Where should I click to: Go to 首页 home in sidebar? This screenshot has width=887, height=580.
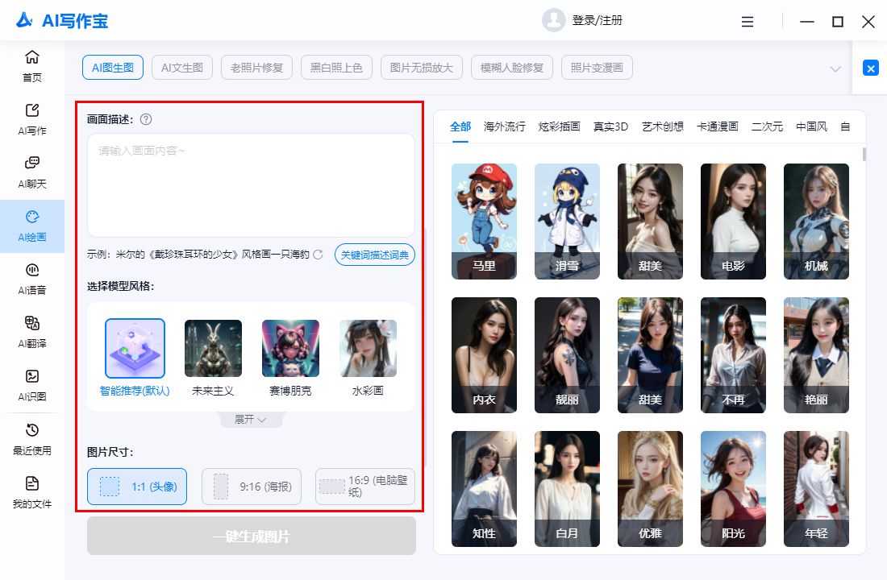(32, 66)
